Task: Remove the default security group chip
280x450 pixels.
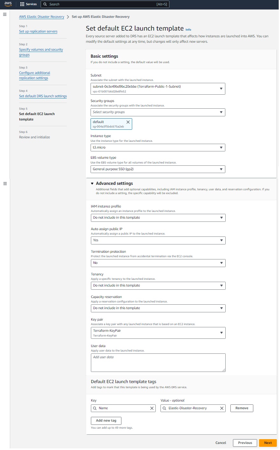Action: [x=128, y=122]
